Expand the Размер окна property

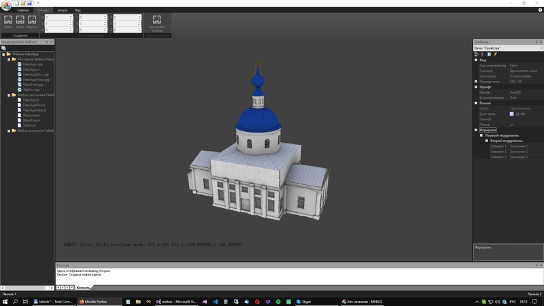pyautogui.click(x=476, y=82)
